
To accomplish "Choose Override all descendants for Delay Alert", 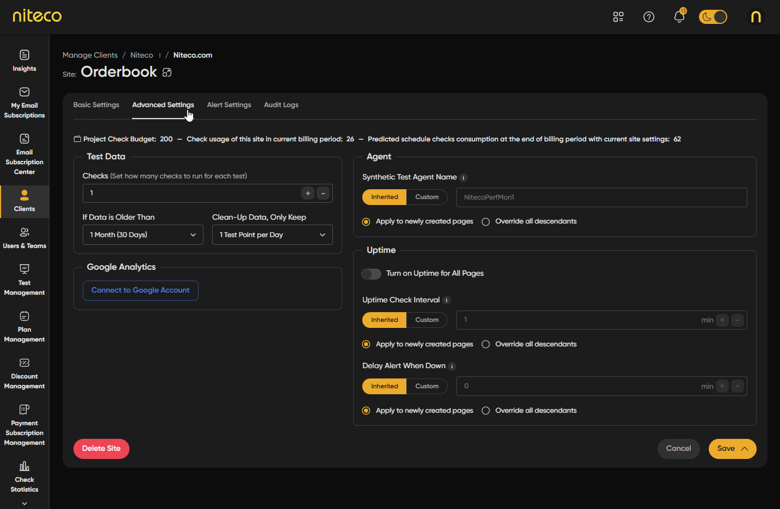I will click(486, 411).
